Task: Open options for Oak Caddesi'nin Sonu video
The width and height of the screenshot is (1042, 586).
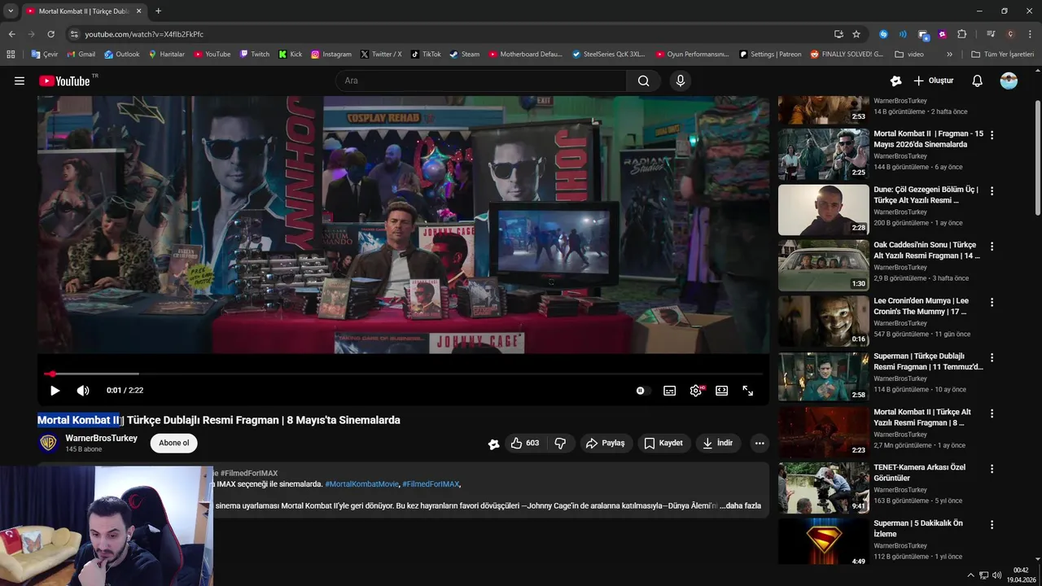Action: 992,246
